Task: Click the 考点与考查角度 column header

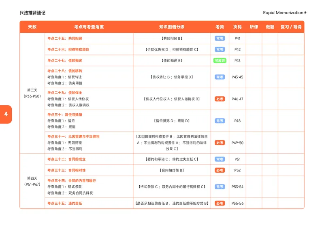Action: [x=89, y=27]
